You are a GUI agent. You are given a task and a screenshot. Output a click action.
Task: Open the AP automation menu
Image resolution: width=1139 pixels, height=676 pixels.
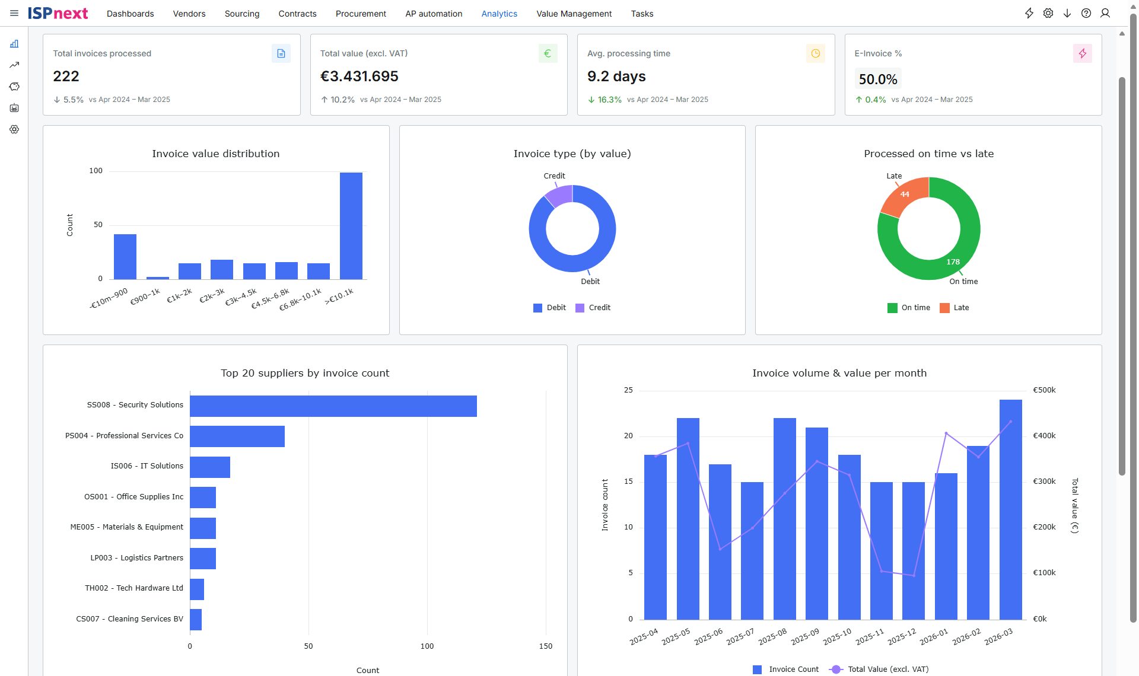(434, 14)
